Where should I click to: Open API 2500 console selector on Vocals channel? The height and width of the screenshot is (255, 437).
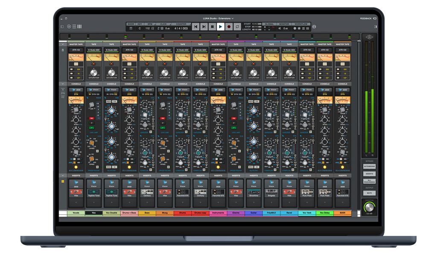point(76,90)
